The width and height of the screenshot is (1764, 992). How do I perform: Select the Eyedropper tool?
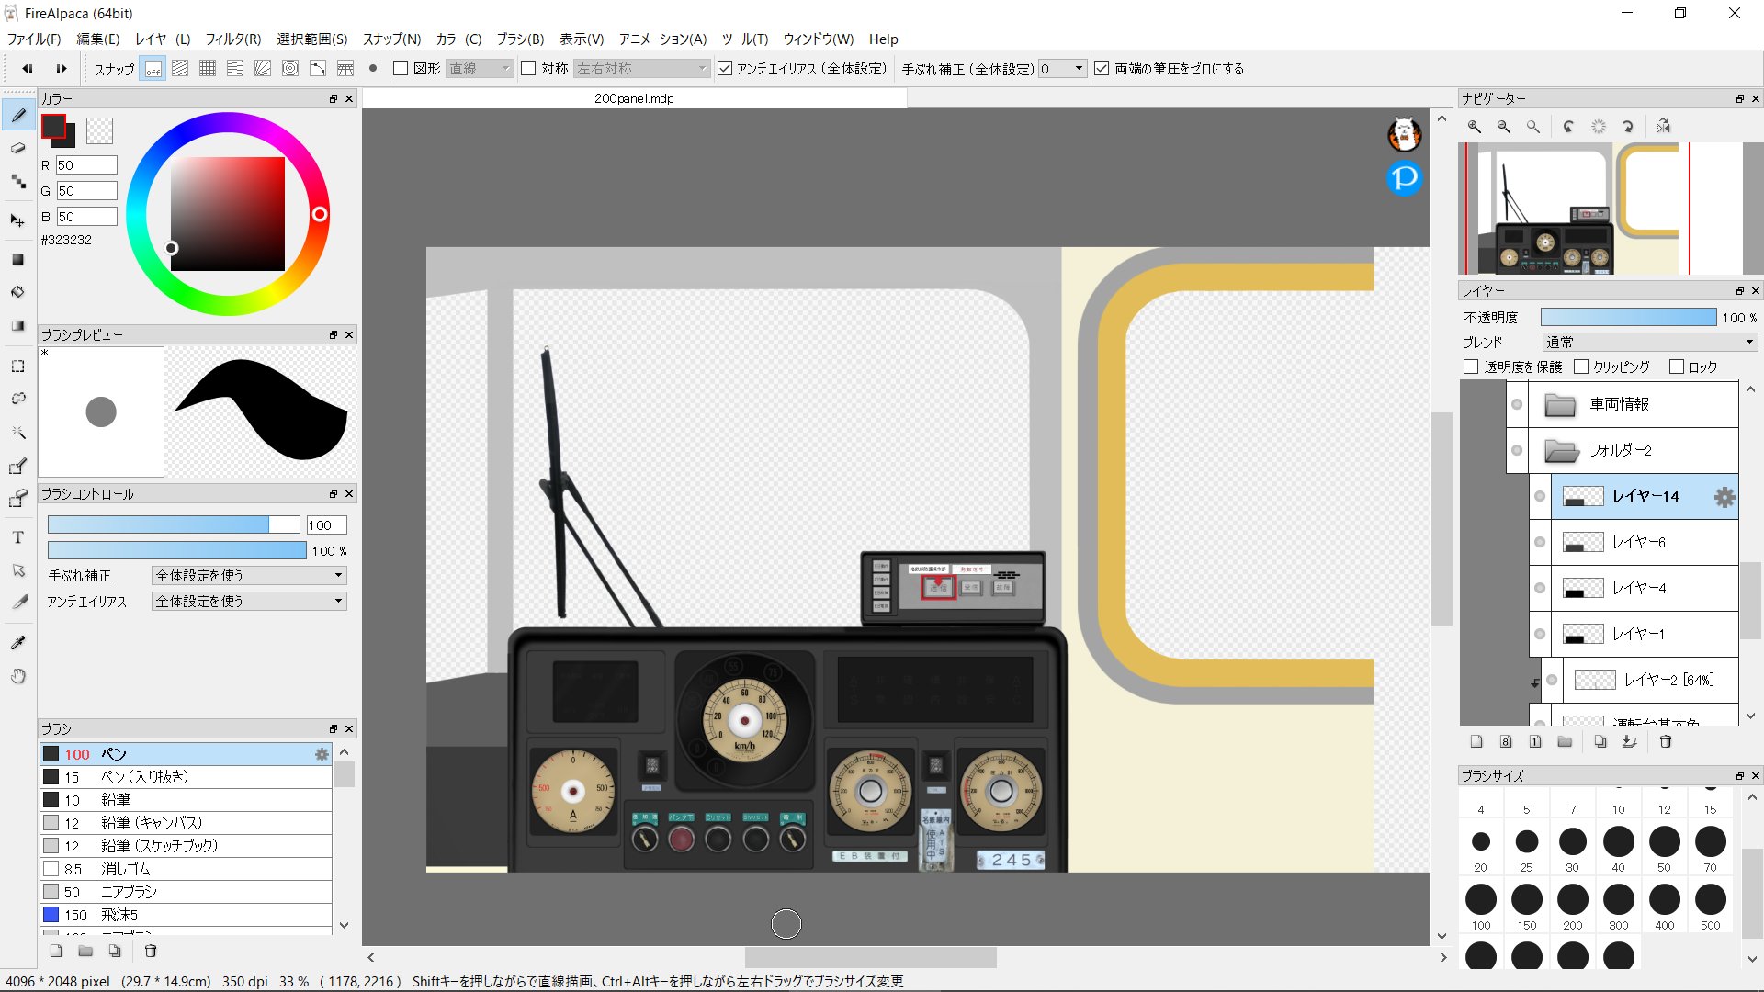(18, 642)
